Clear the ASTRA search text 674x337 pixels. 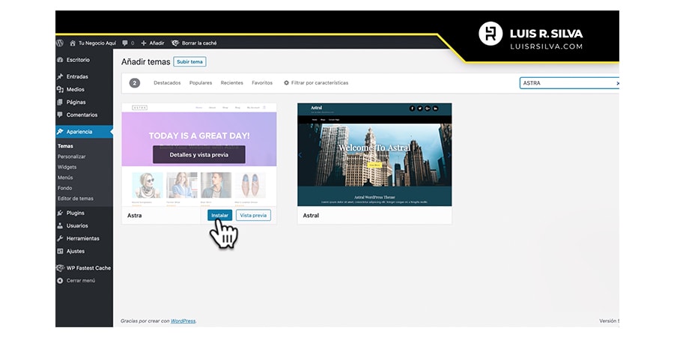pyautogui.click(x=618, y=83)
